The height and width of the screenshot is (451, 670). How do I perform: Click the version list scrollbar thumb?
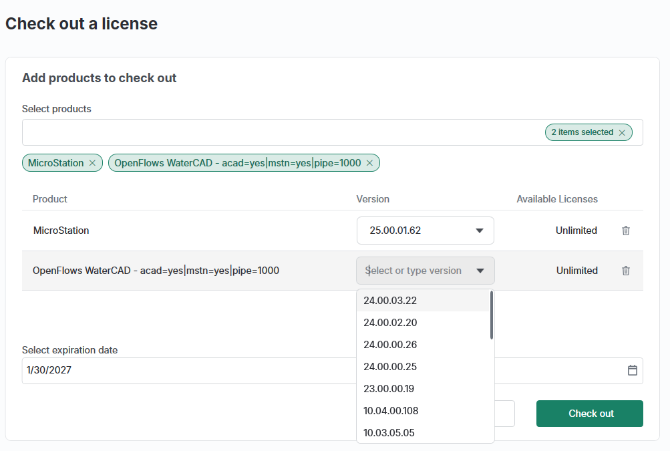(x=492, y=315)
